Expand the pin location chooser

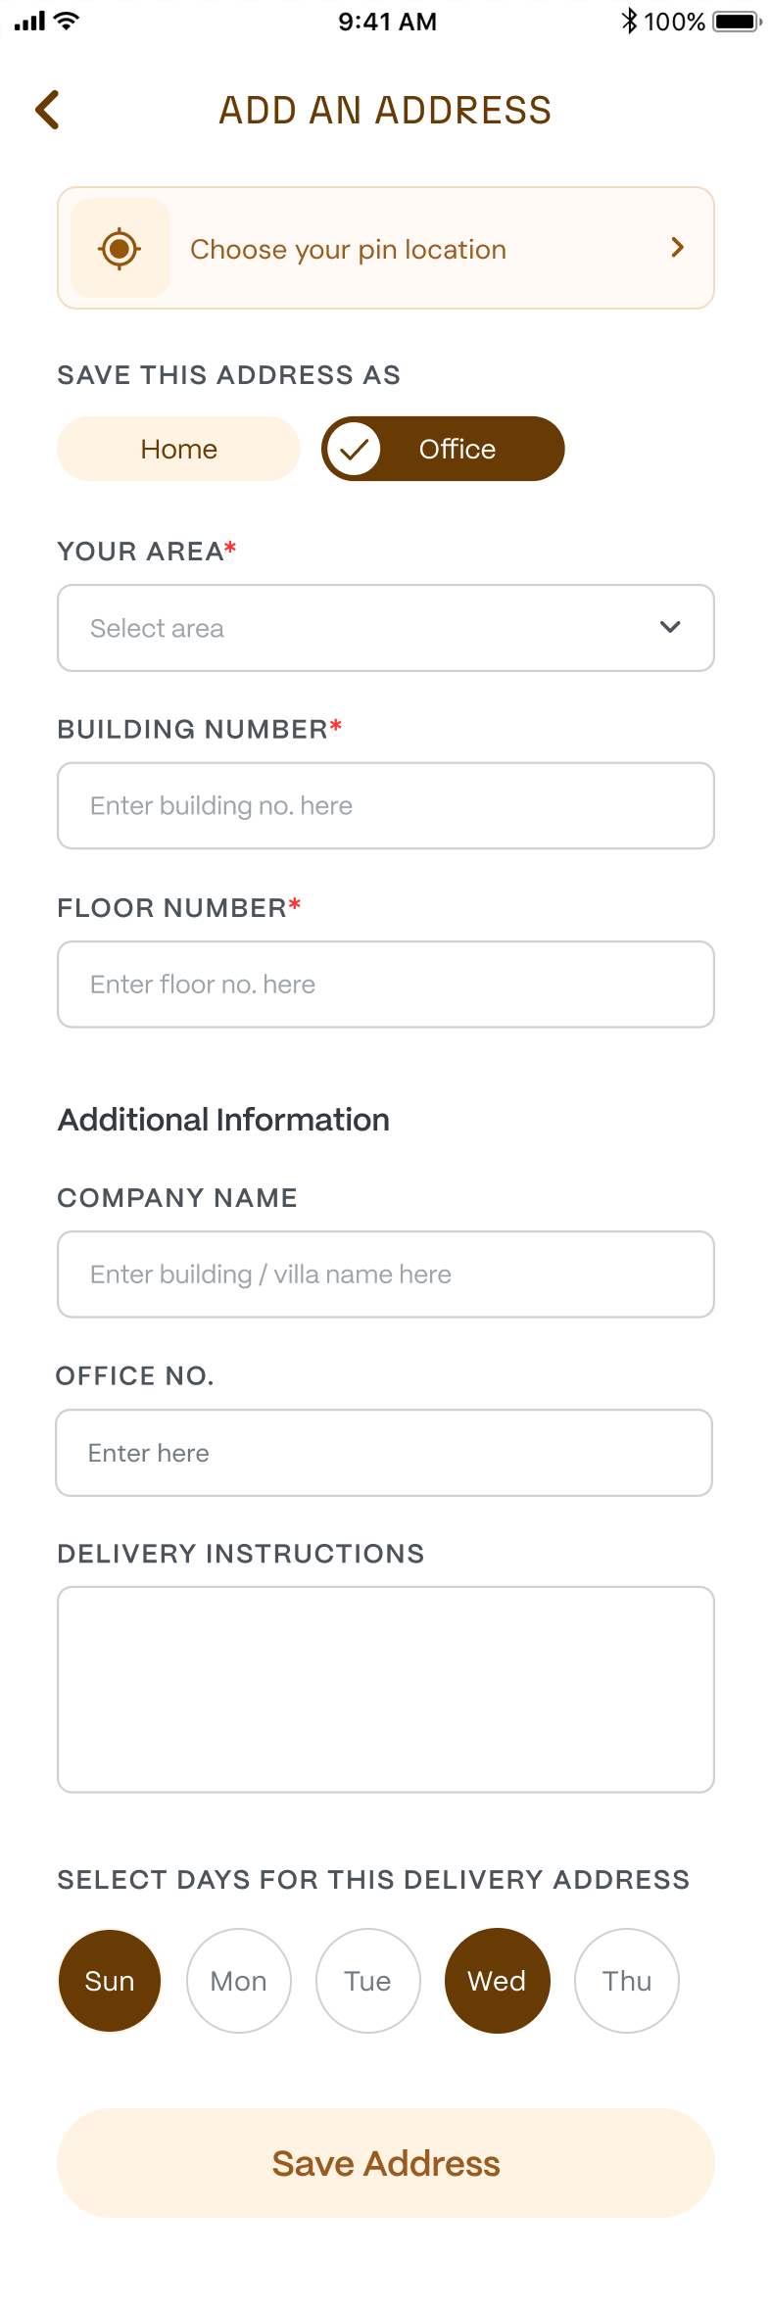[385, 248]
